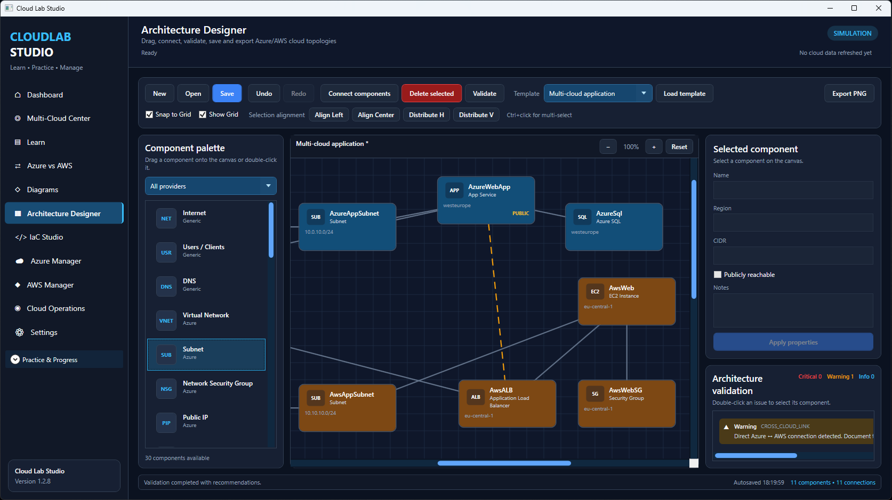Select the VNET Virtual Network icon
This screenshot has height=500, width=892.
pos(166,321)
